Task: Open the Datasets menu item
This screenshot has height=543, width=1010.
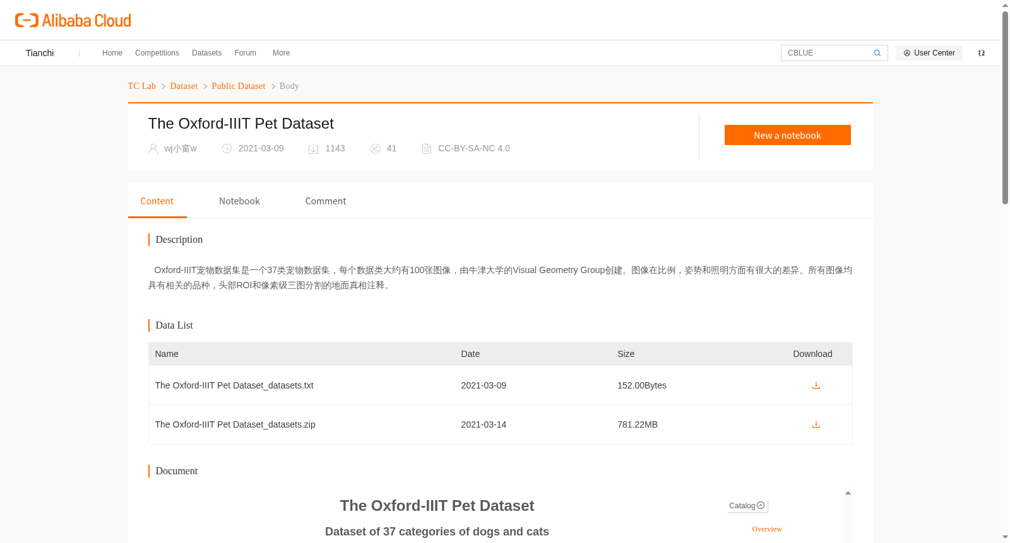Action: [207, 53]
